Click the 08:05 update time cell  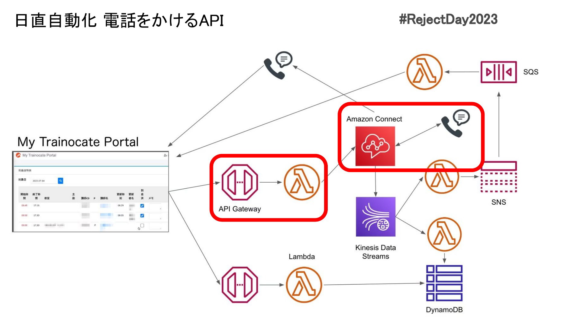pyautogui.click(x=121, y=216)
